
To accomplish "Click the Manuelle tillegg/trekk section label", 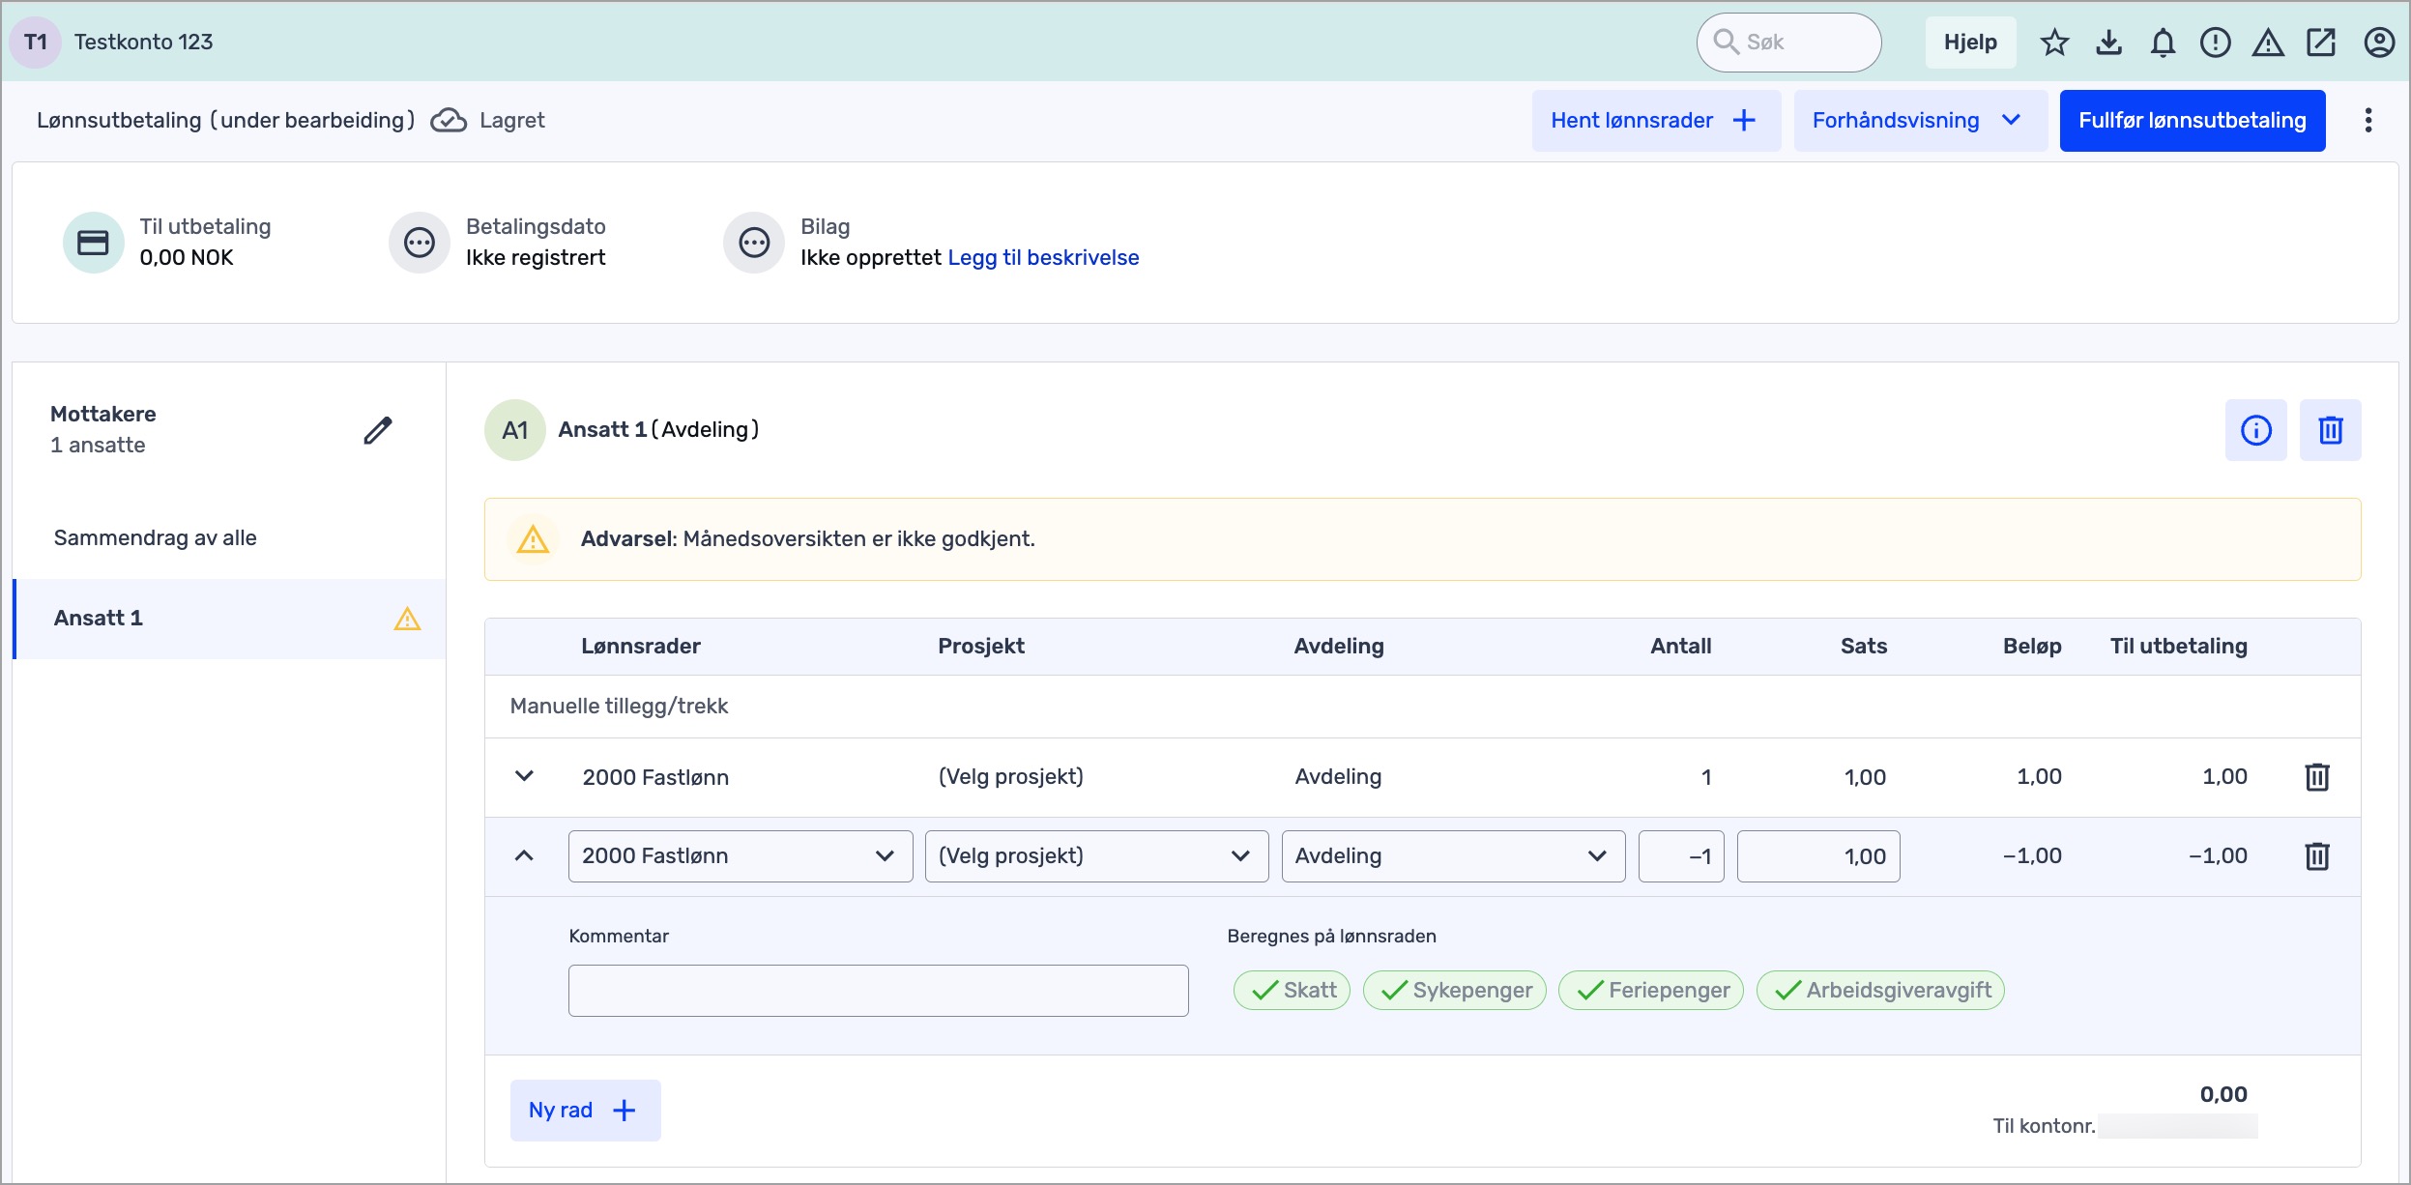I will [619, 707].
